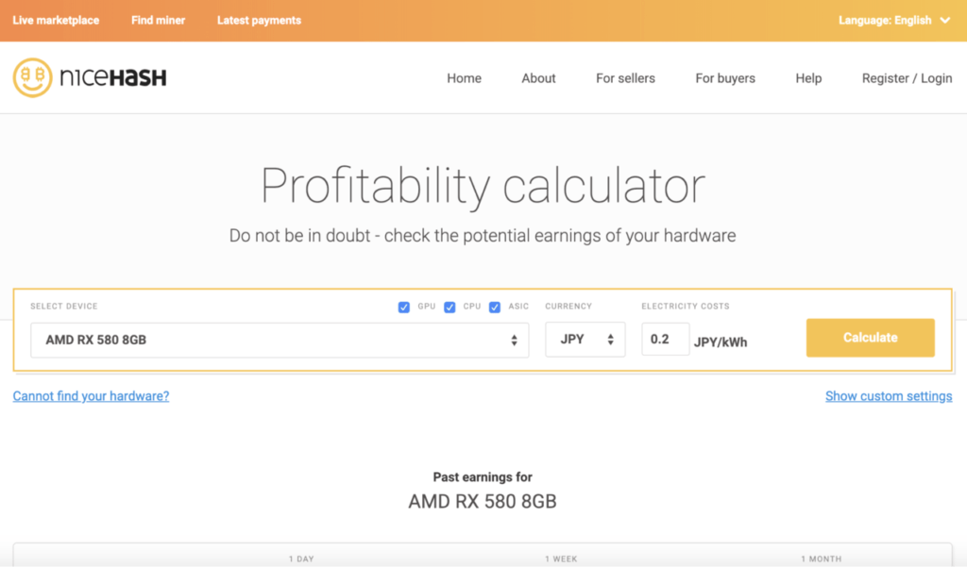Open the AMD RX 580 8GB device dropdown
This screenshot has height=567, width=967.
point(280,341)
